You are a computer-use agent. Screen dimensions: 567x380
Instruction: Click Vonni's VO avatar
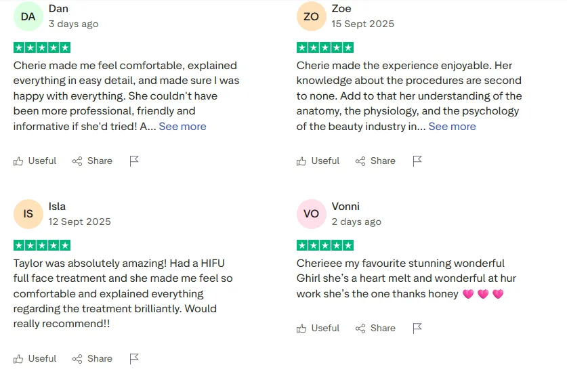pos(312,213)
